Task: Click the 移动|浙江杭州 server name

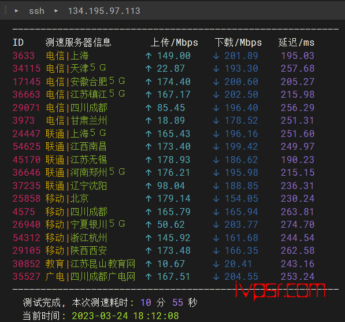Action: click(76, 238)
